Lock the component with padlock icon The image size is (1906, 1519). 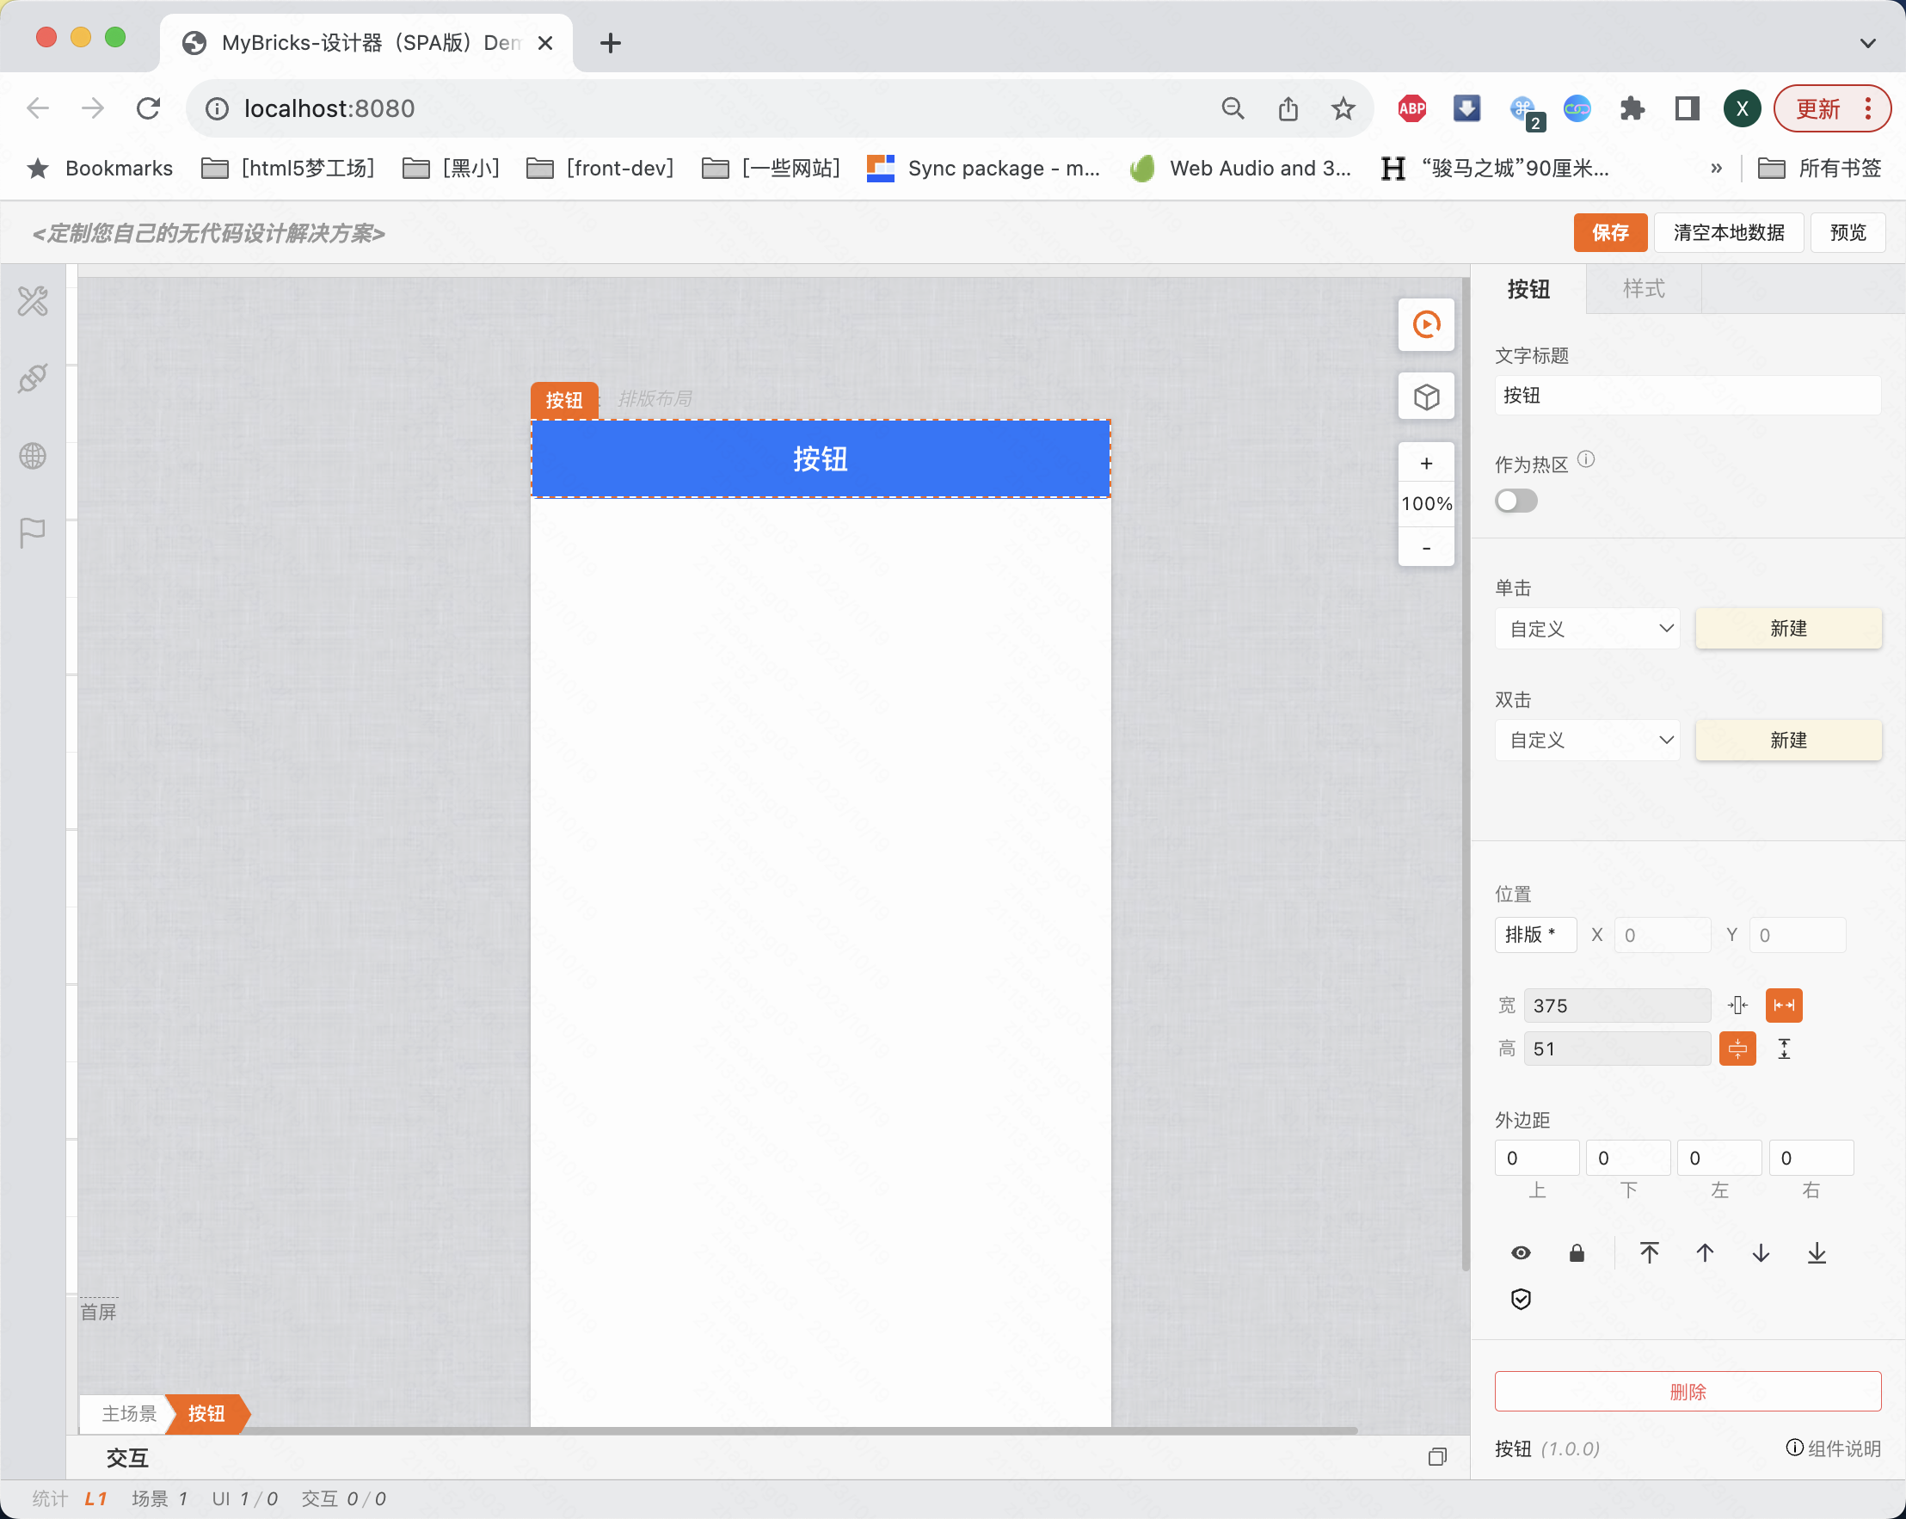coord(1577,1253)
